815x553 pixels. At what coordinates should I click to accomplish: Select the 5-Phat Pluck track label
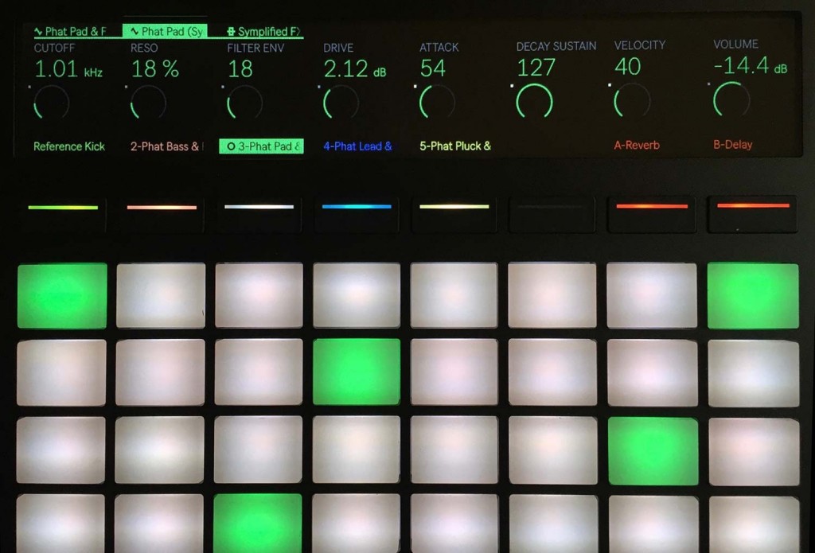click(455, 146)
